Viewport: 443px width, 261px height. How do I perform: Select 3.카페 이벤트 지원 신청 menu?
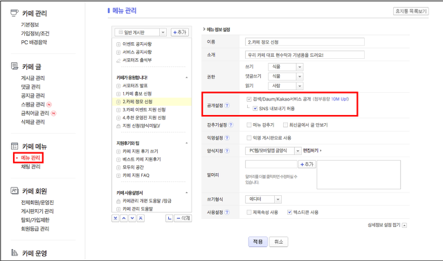144,110
